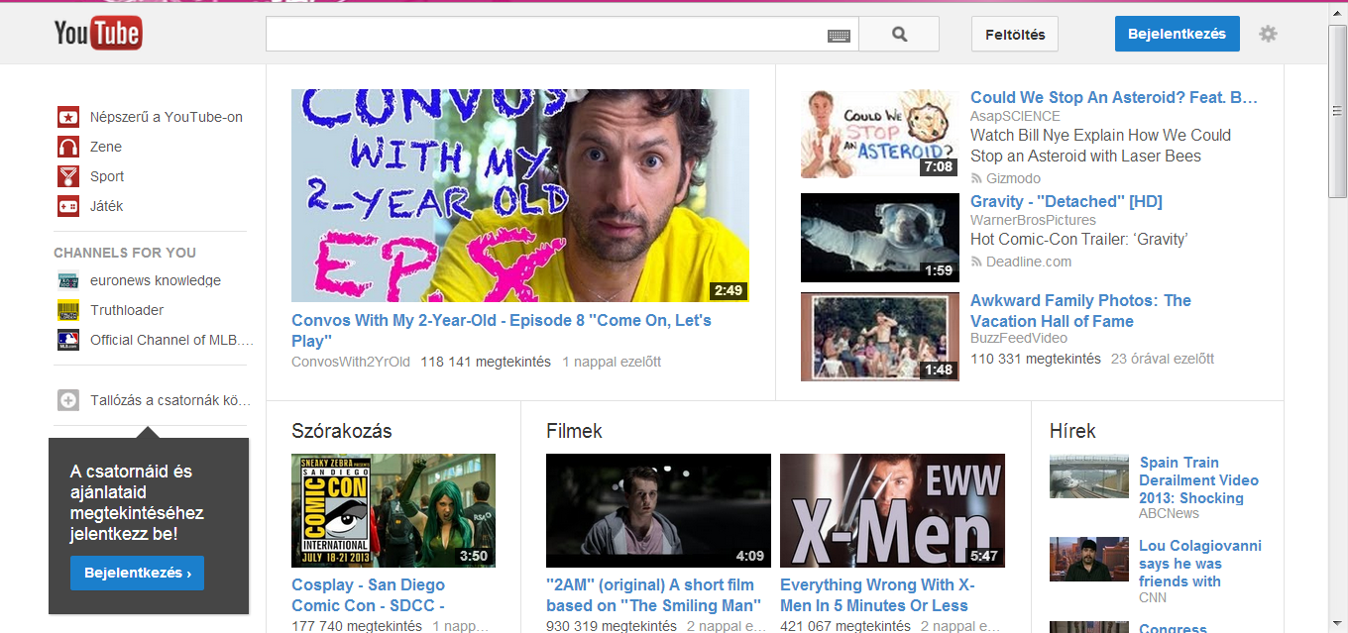The width and height of the screenshot is (1348, 633).
Task: Open the Deadline.com source link
Action: 1029,262
